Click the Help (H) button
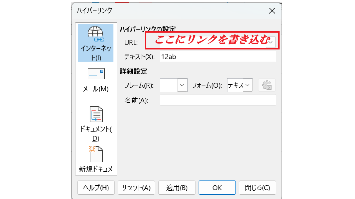 tap(96, 188)
